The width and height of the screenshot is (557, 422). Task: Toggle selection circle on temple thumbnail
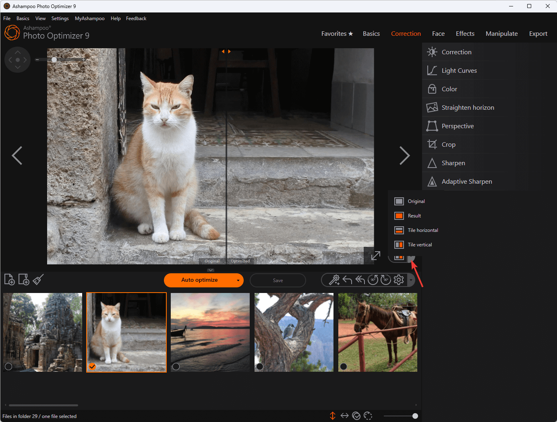(8, 366)
